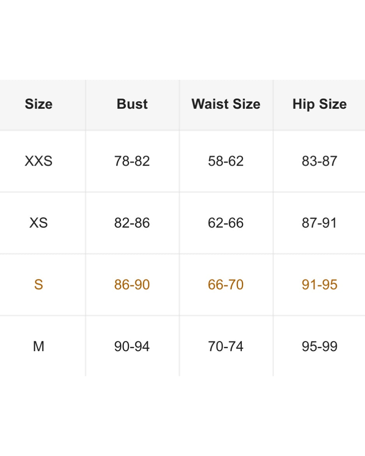The width and height of the screenshot is (365, 456).
Task: Click the XXS bust value 78-82
Action: pyautogui.click(x=132, y=161)
